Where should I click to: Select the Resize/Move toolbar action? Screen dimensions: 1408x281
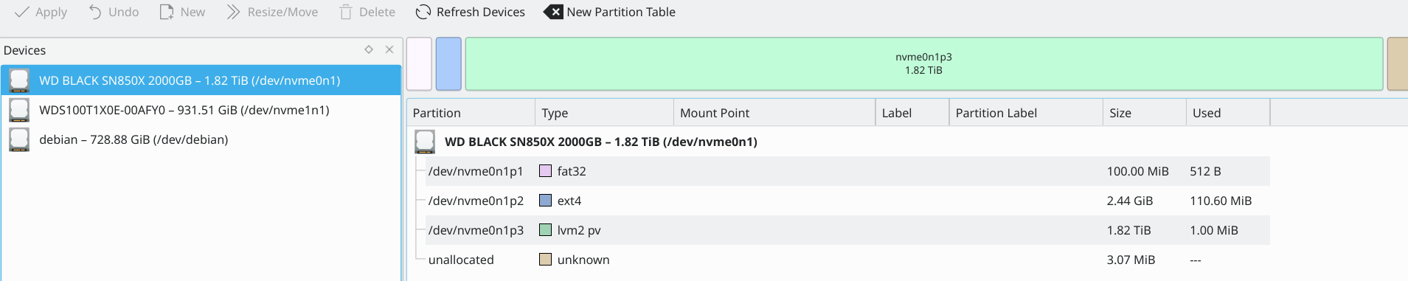(x=272, y=12)
